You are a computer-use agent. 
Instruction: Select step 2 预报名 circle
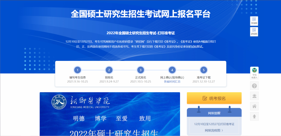pos(109,70)
